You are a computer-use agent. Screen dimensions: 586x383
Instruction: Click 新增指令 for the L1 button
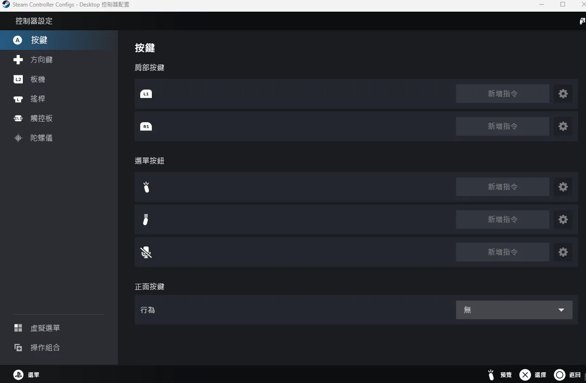pos(503,94)
